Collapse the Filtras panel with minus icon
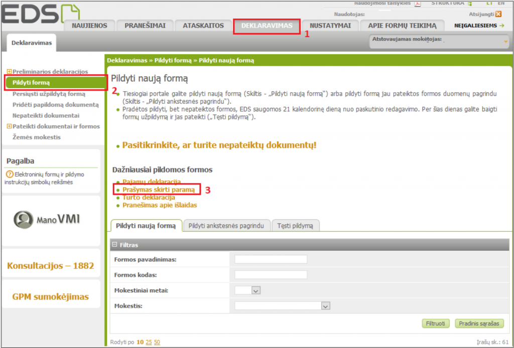Screen dimensions: 514x348 point(114,245)
